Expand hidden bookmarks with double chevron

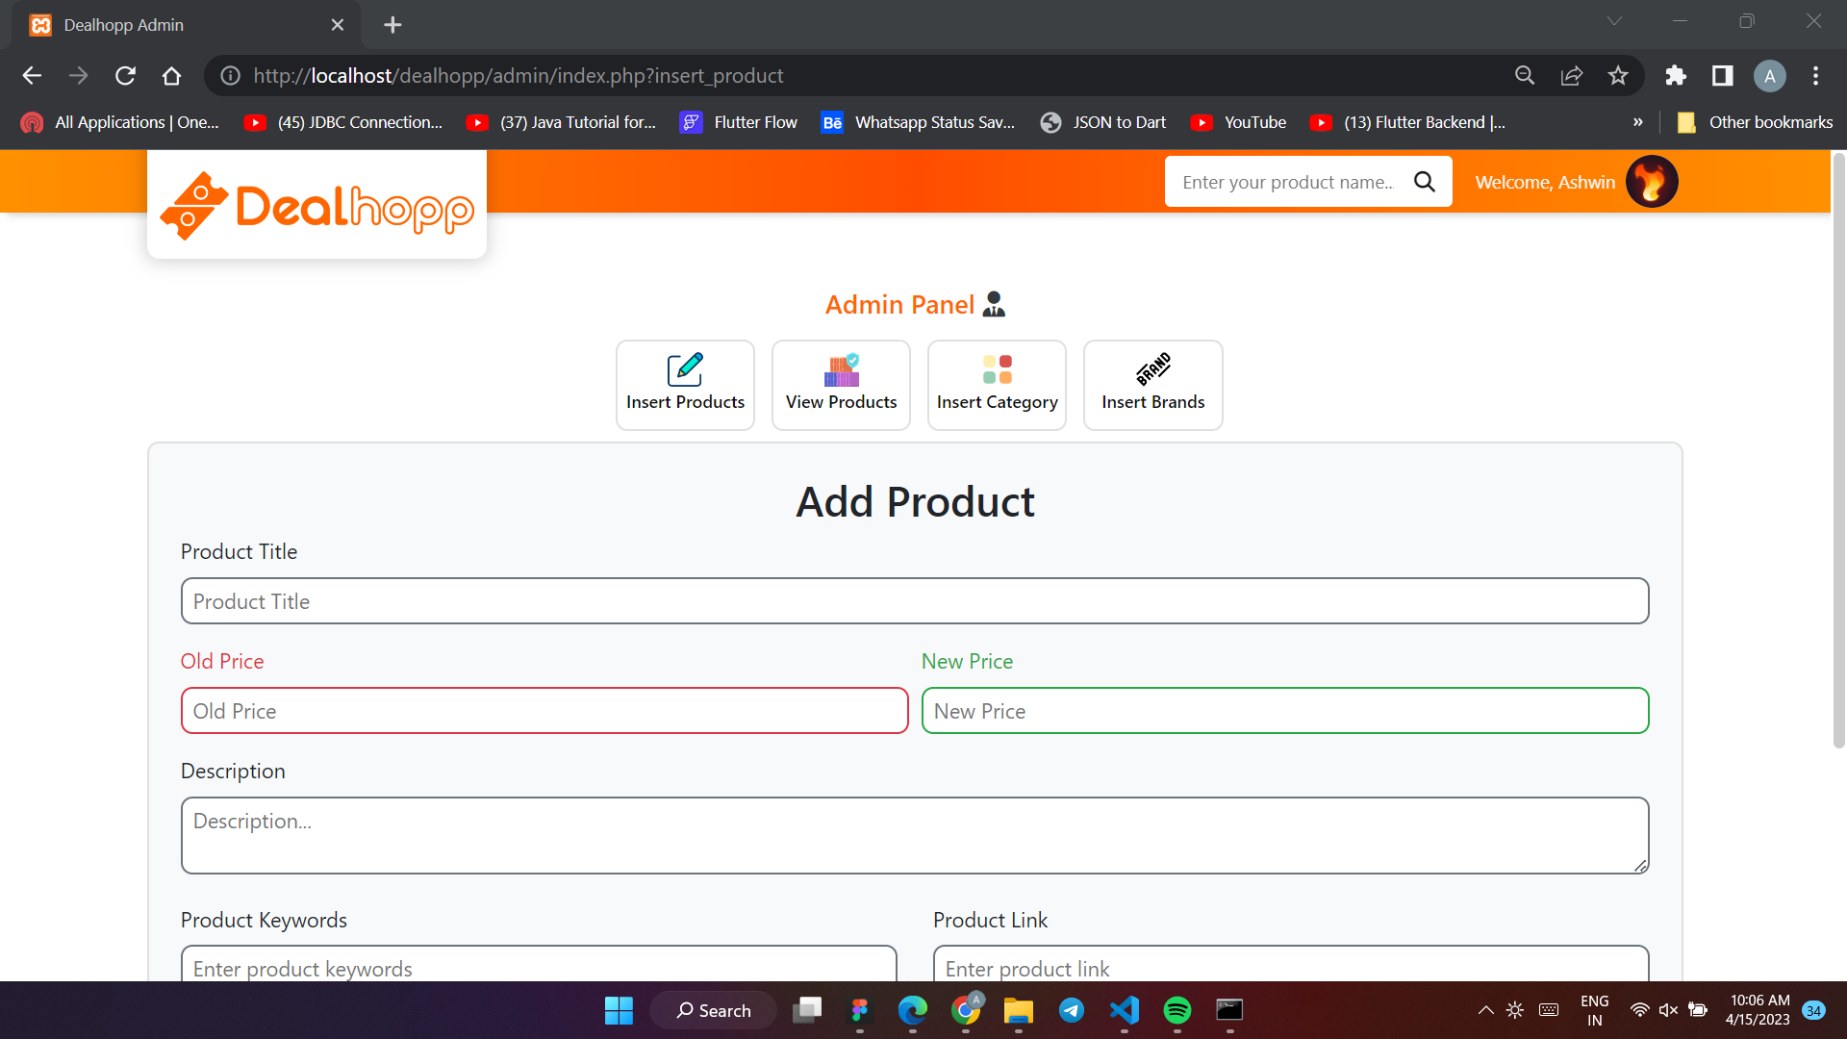(1637, 122)
